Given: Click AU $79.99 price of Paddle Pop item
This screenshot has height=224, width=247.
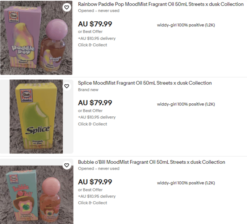Looking at the screenshot, I should click(95, 24).
